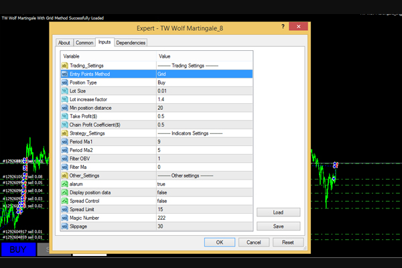
Task: Switch to the Common tab
Action: 84,43
